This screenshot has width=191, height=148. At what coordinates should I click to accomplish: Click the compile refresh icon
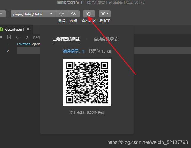61,14
